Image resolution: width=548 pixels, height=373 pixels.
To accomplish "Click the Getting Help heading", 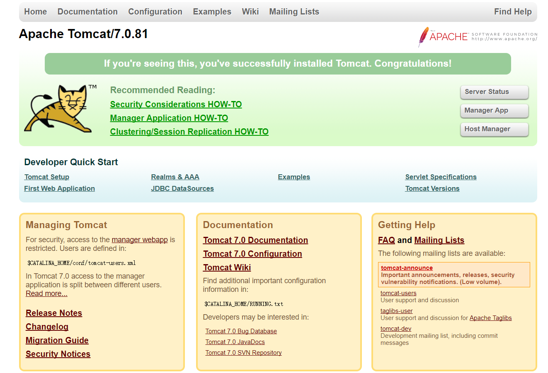I will tap(407, 225).
